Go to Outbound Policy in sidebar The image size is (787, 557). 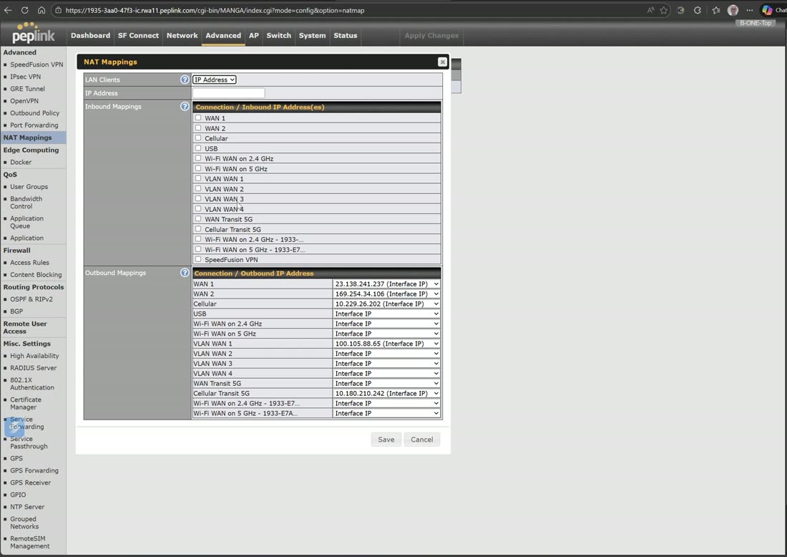[34, 113]
